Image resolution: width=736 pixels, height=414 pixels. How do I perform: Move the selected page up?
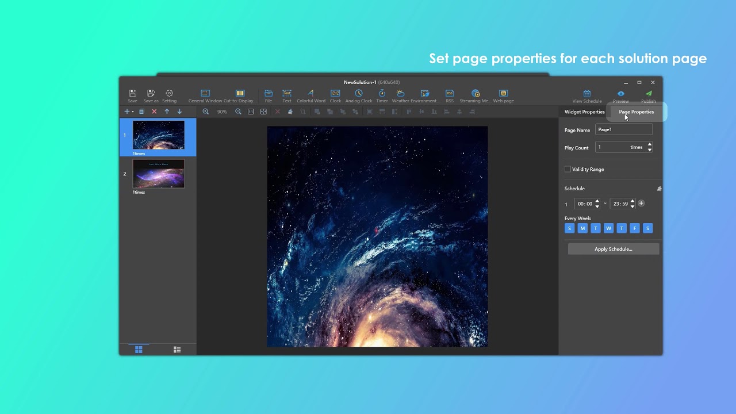(167, 112)
